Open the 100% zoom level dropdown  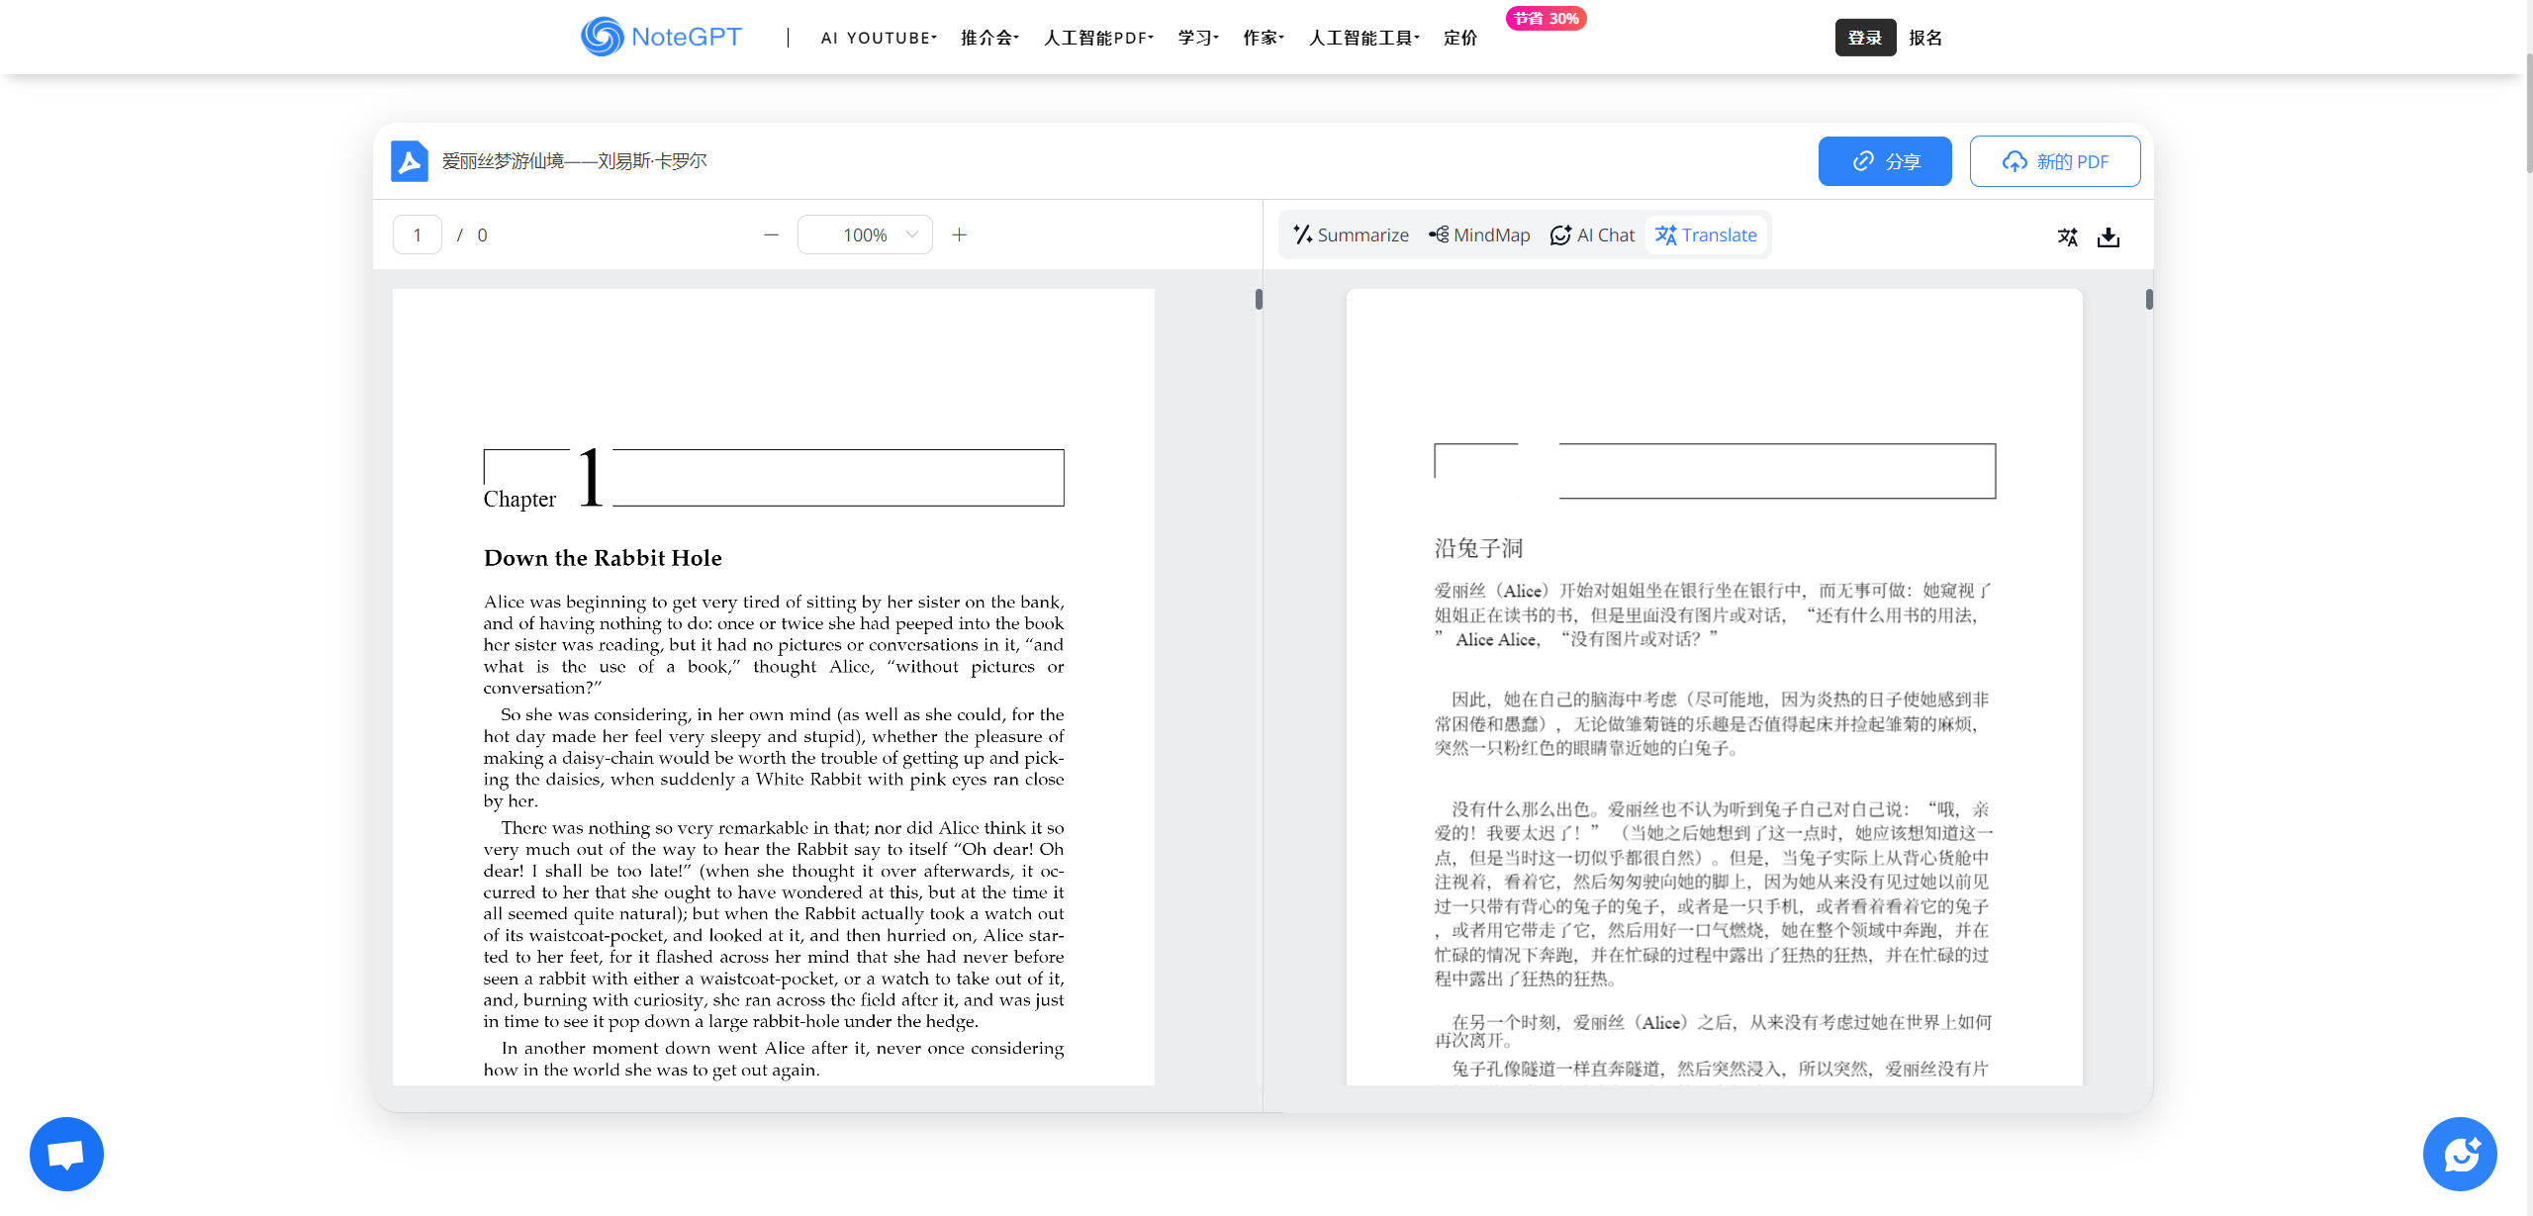click(x=865, y=234)
